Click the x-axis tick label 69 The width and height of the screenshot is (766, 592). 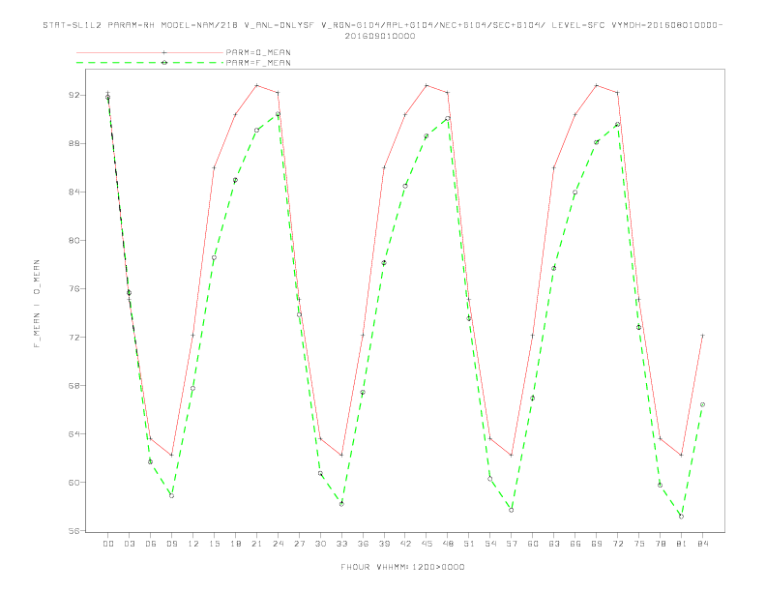tap(597, 544)
